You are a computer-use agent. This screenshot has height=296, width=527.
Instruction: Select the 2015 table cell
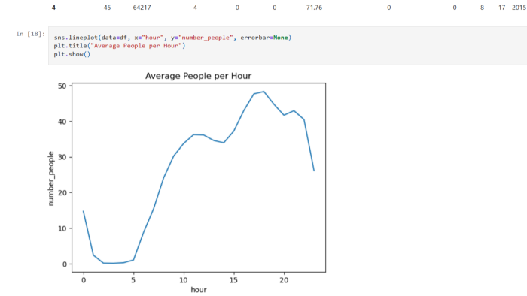(519, 8)
